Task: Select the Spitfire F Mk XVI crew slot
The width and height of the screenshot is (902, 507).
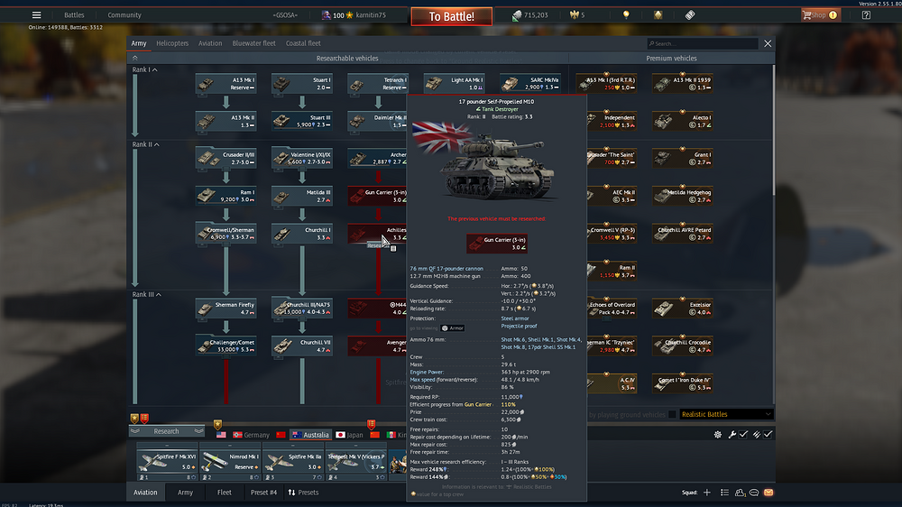Action: (x=167, y=461)
